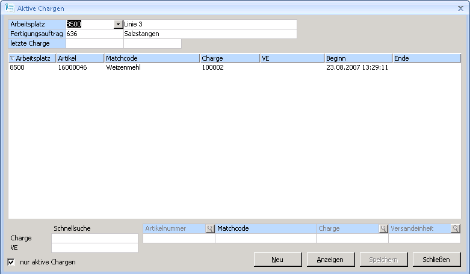470x274 pixels.
Task: Select the Weizenmehl row in the list
Action: [123, 68]
